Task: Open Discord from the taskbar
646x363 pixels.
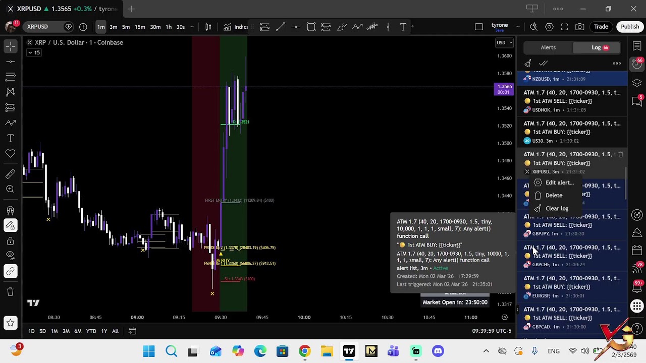Action: [x=438, y=351]
